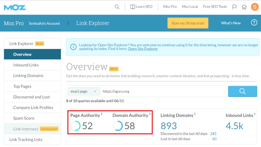Click the BETA badge in sidebar header
Screen dimensions: 261x147
pos(39,44)
